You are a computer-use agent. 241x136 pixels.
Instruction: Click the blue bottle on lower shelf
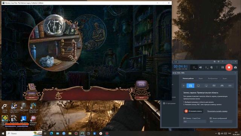(x=34, y=53)
